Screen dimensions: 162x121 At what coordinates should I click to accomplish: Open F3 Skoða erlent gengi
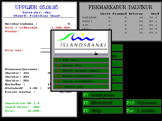[x=81, y=71]
